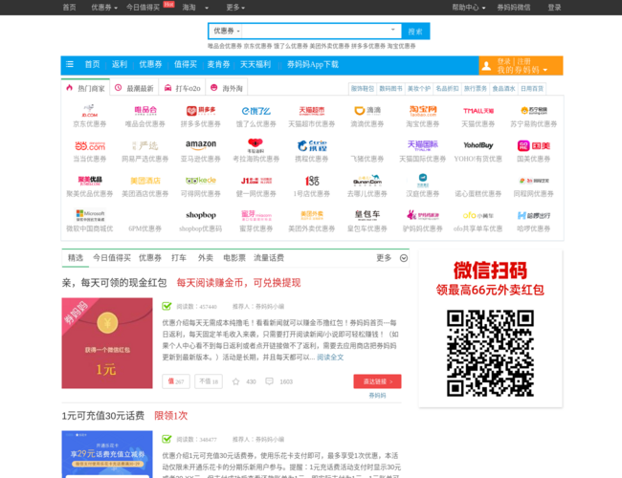Viewport: 622px width, 478px height.
Task: Click 今日值得买 in top dark bar
Action: pyautogui.click(x=143, y=8)
